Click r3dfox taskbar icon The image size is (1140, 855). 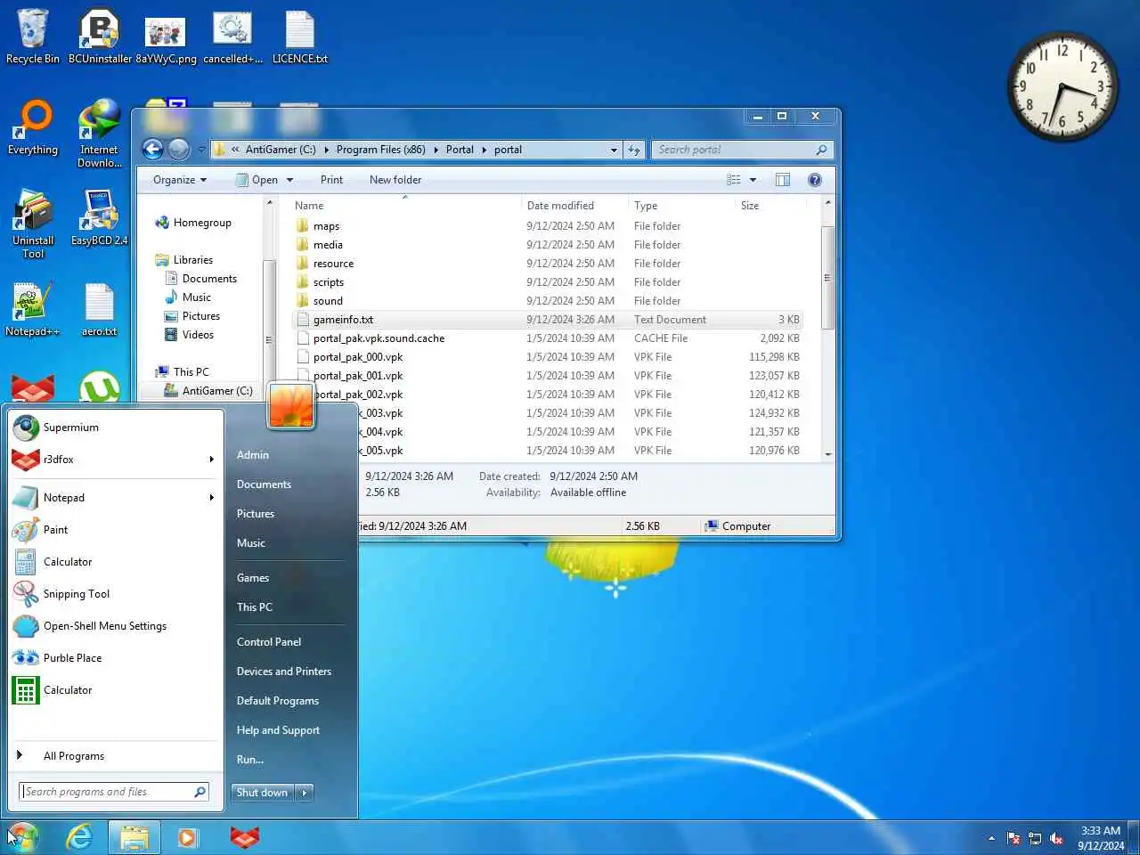(245, 837)
